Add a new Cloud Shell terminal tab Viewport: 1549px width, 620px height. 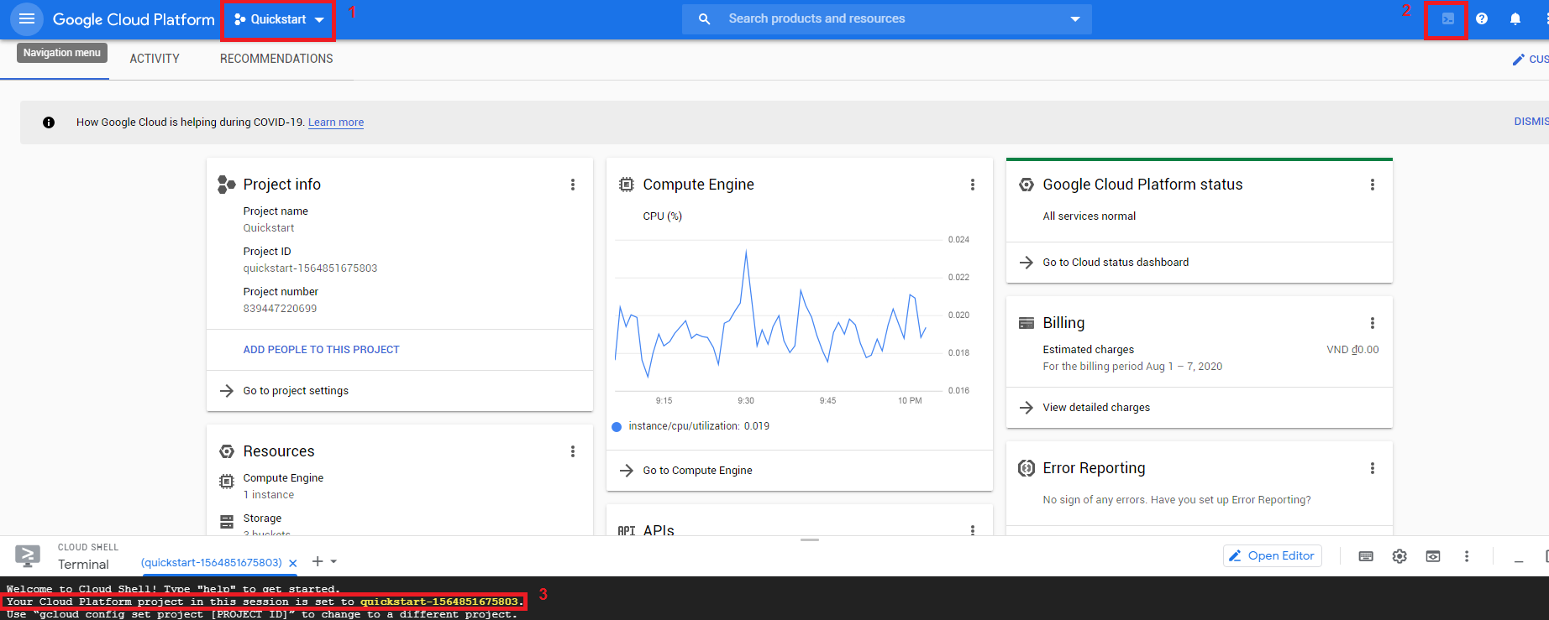(318, 561)
